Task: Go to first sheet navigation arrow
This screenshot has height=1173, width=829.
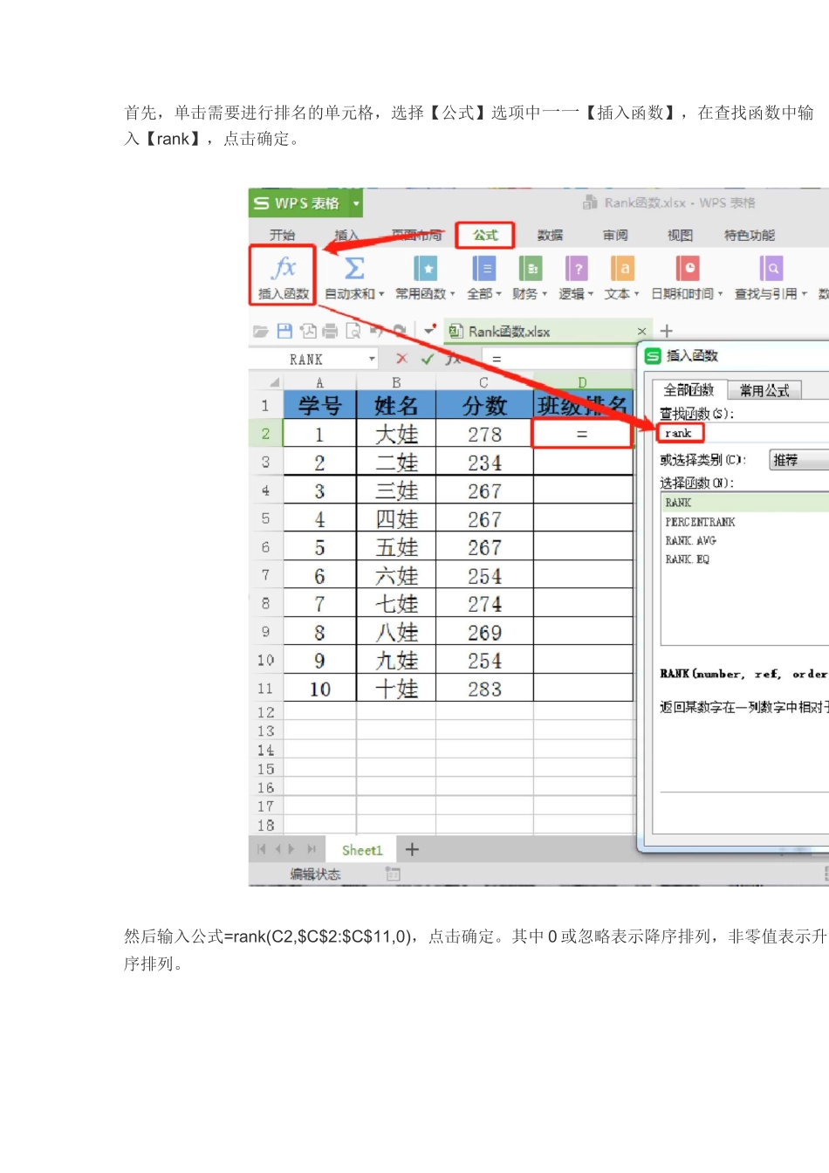Action: (261, 849)
